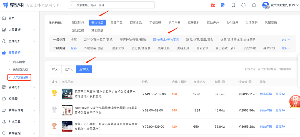Image resolution: width=300 pixels, height=137 pixels.
Task: Open 商品详情 for the 花西子 product
Action: 266,94
